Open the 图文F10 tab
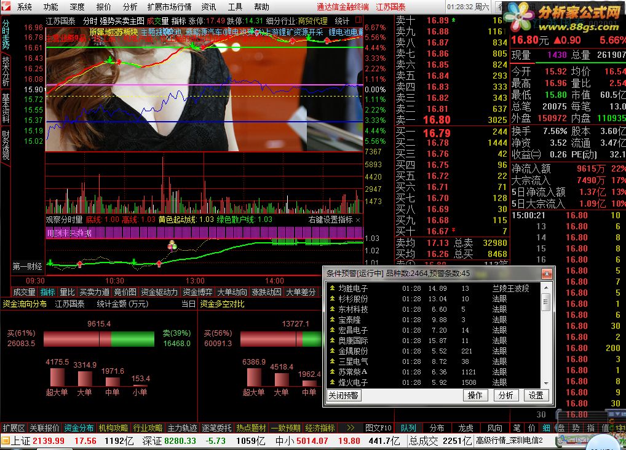 click(378, 428)
